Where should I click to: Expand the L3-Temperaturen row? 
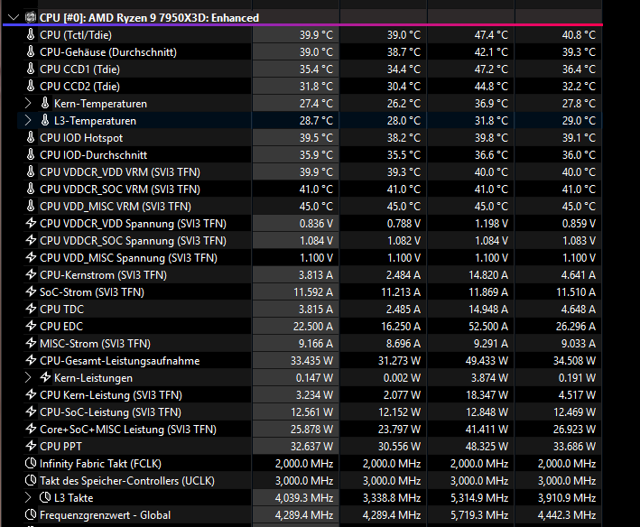pos(28,120)
